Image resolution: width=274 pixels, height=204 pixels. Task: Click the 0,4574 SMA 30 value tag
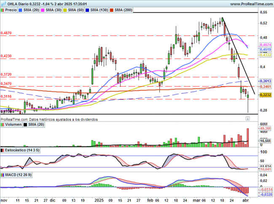(x=266, y=45)
